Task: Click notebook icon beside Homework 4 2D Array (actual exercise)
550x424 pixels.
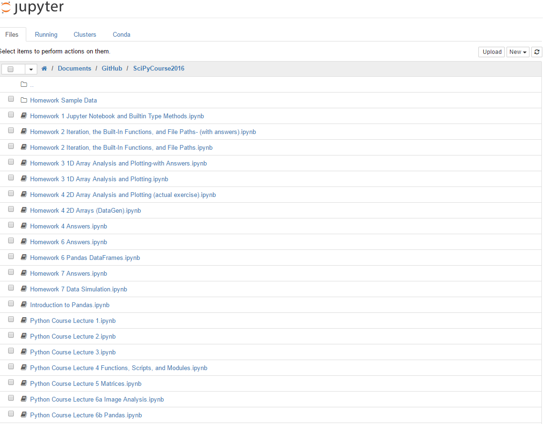Action: tap(24, 195)
